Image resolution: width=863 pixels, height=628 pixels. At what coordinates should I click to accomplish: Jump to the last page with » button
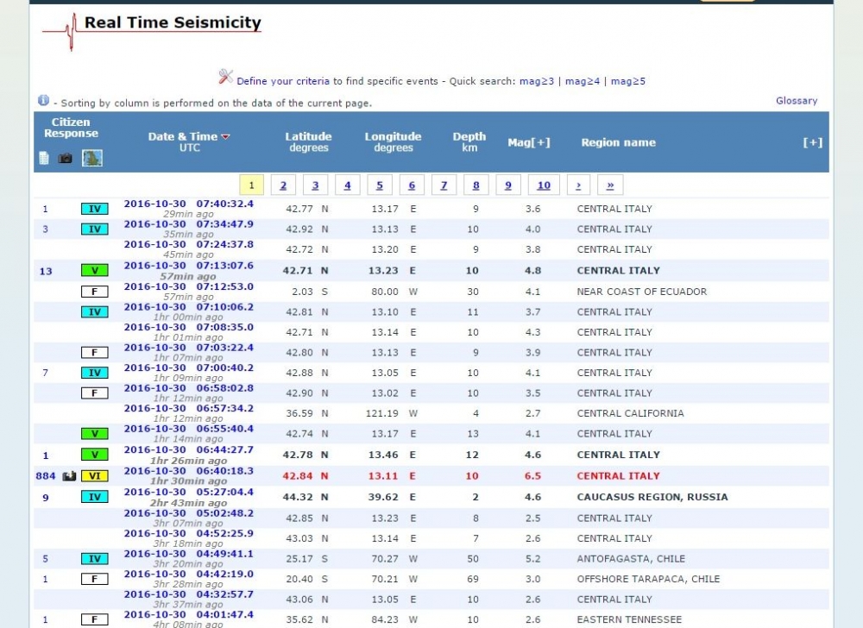coord(610,185)
